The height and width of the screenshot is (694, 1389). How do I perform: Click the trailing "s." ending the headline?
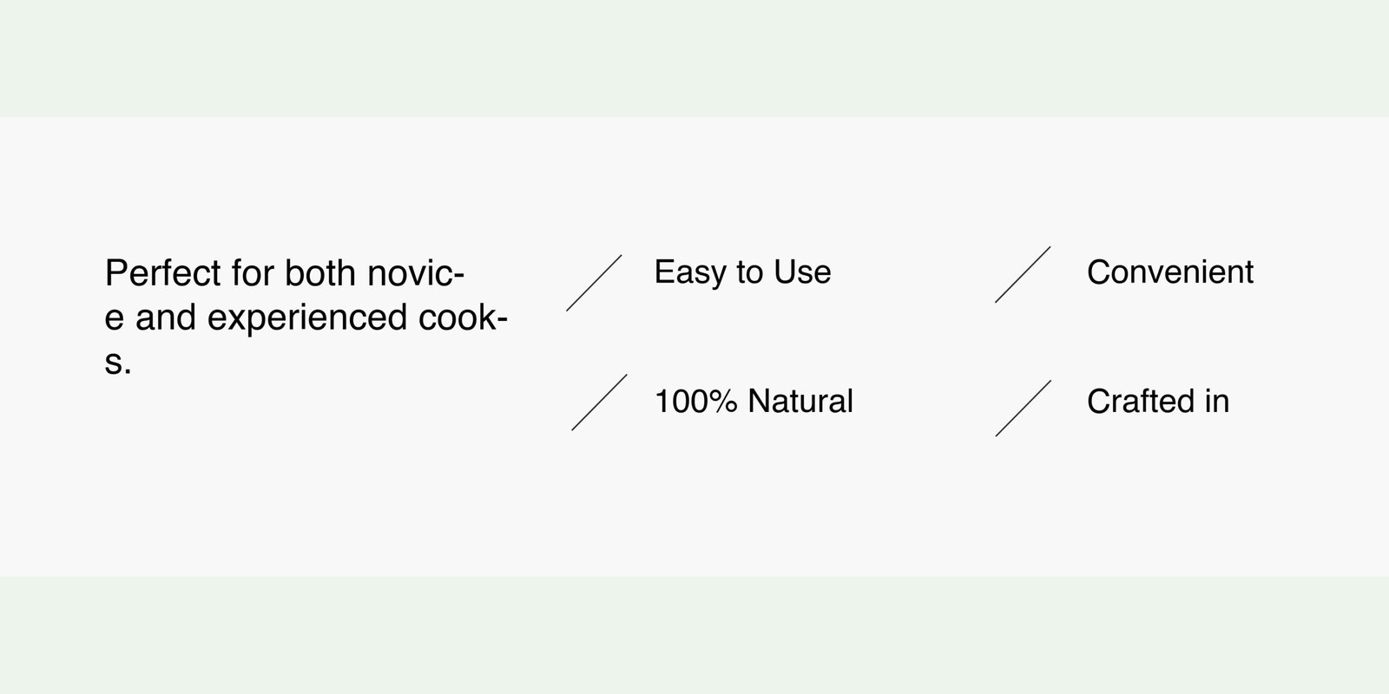(118, 363)
